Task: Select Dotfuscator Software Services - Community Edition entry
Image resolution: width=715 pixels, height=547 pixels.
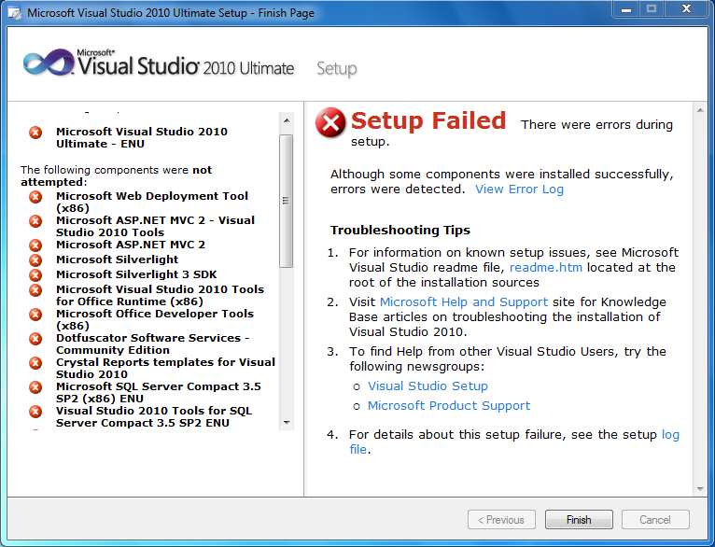Action: (153, 344)
